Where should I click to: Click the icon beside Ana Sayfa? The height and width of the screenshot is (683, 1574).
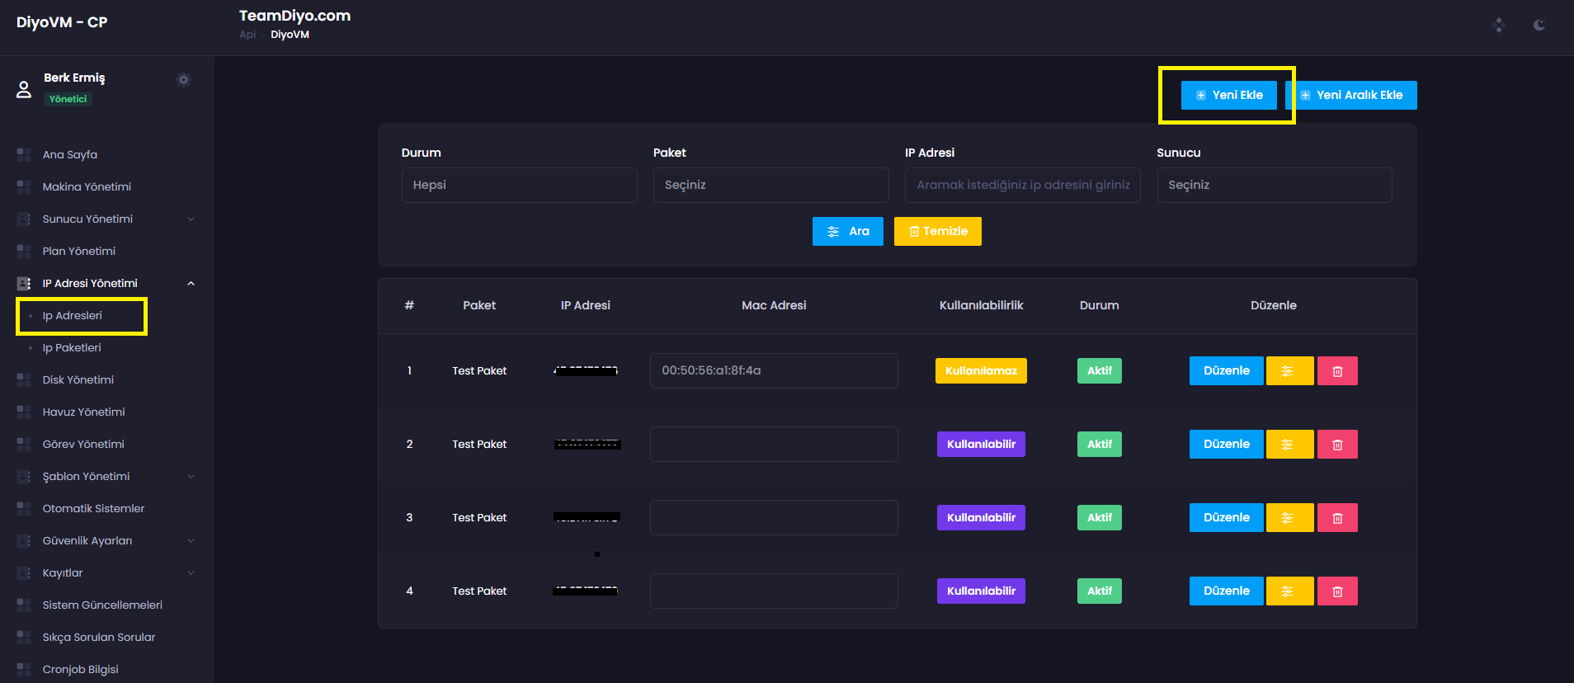(x=24, y=154)
